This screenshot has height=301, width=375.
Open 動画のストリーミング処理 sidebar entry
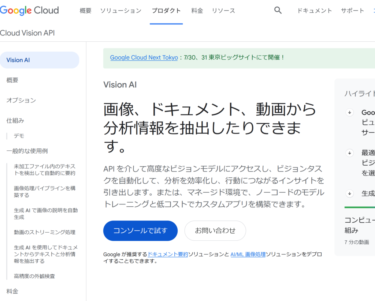pos(45,232)
